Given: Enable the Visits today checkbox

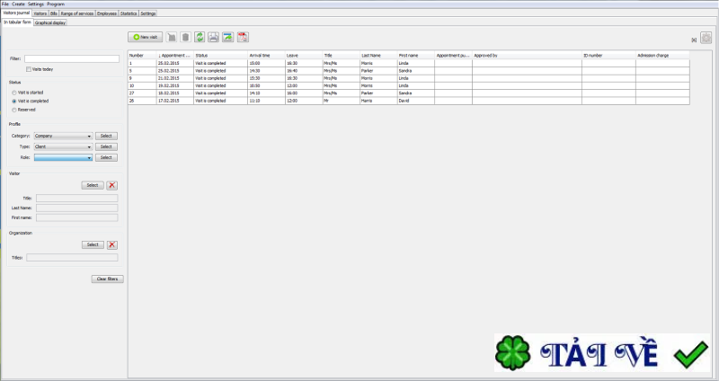Looking at the screenshot, I should pyautogui.click(x=29, y=69).
